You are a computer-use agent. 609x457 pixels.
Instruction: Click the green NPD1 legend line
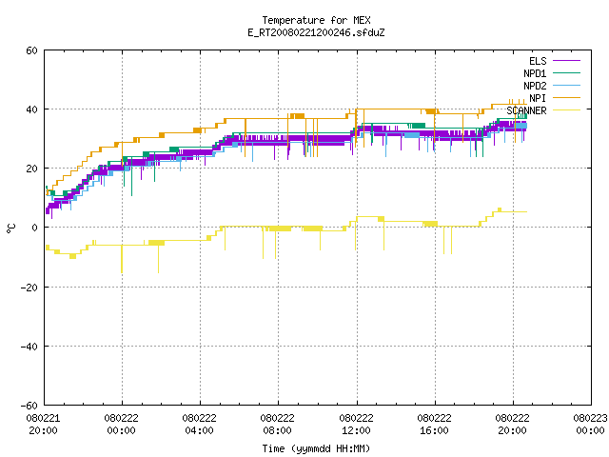(566, 73)
